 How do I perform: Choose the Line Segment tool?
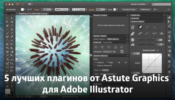7,29
